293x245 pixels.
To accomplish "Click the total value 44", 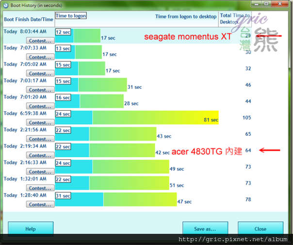I will [248, 101].
